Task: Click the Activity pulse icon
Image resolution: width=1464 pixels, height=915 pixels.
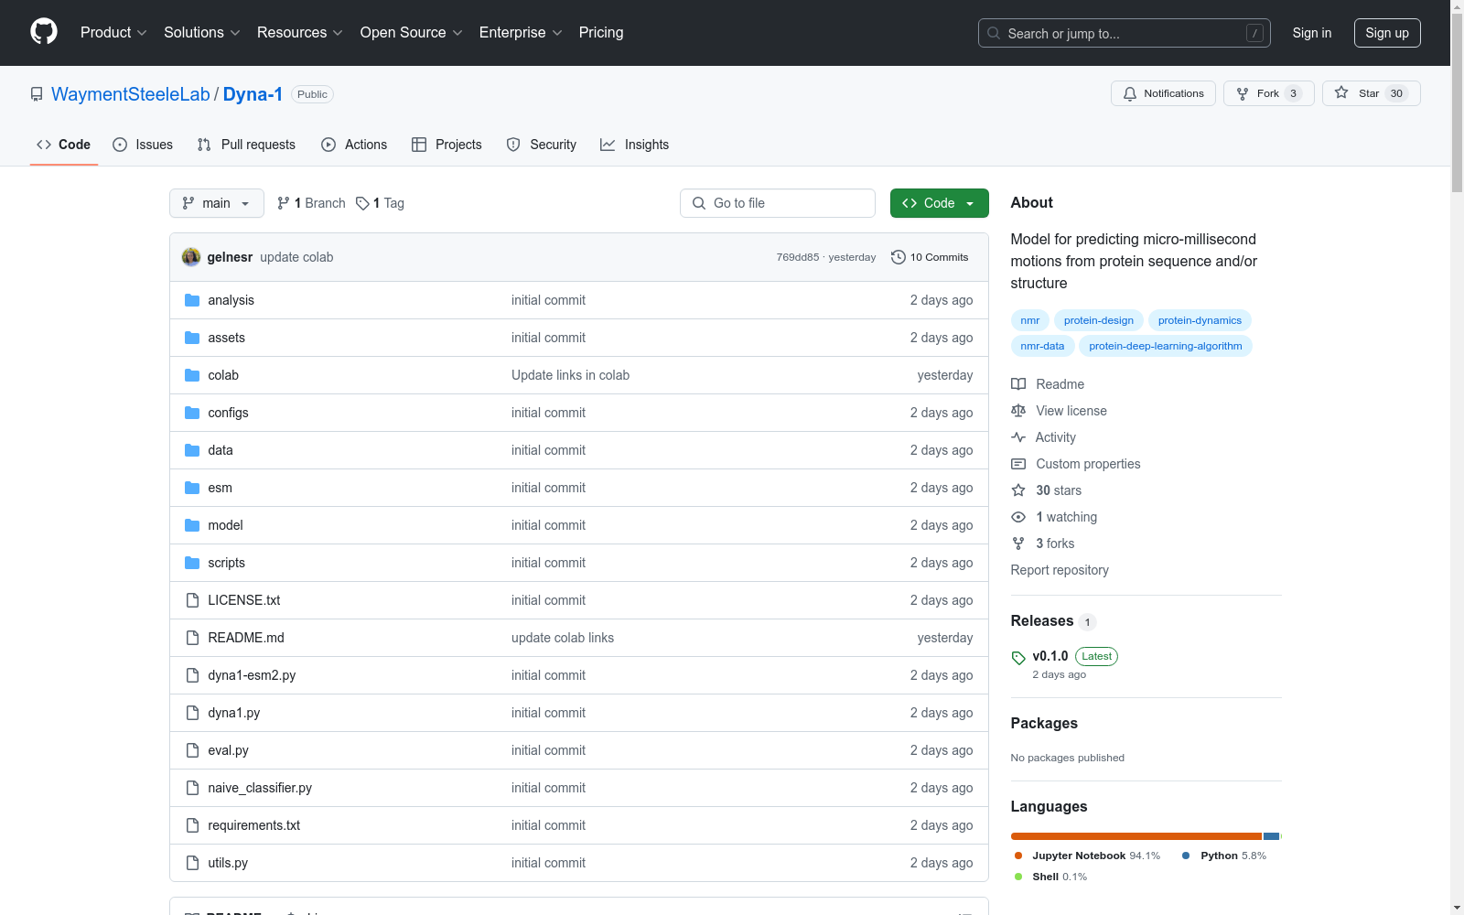Action: [1018, 437]
